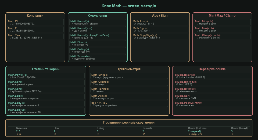This screenshot has height=140, width=258.
Task: Click the page title Клас Math
Action: [129, 6]
